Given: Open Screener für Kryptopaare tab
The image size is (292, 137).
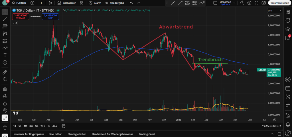Looking at the screenshot, I should [x=28, y=134].
